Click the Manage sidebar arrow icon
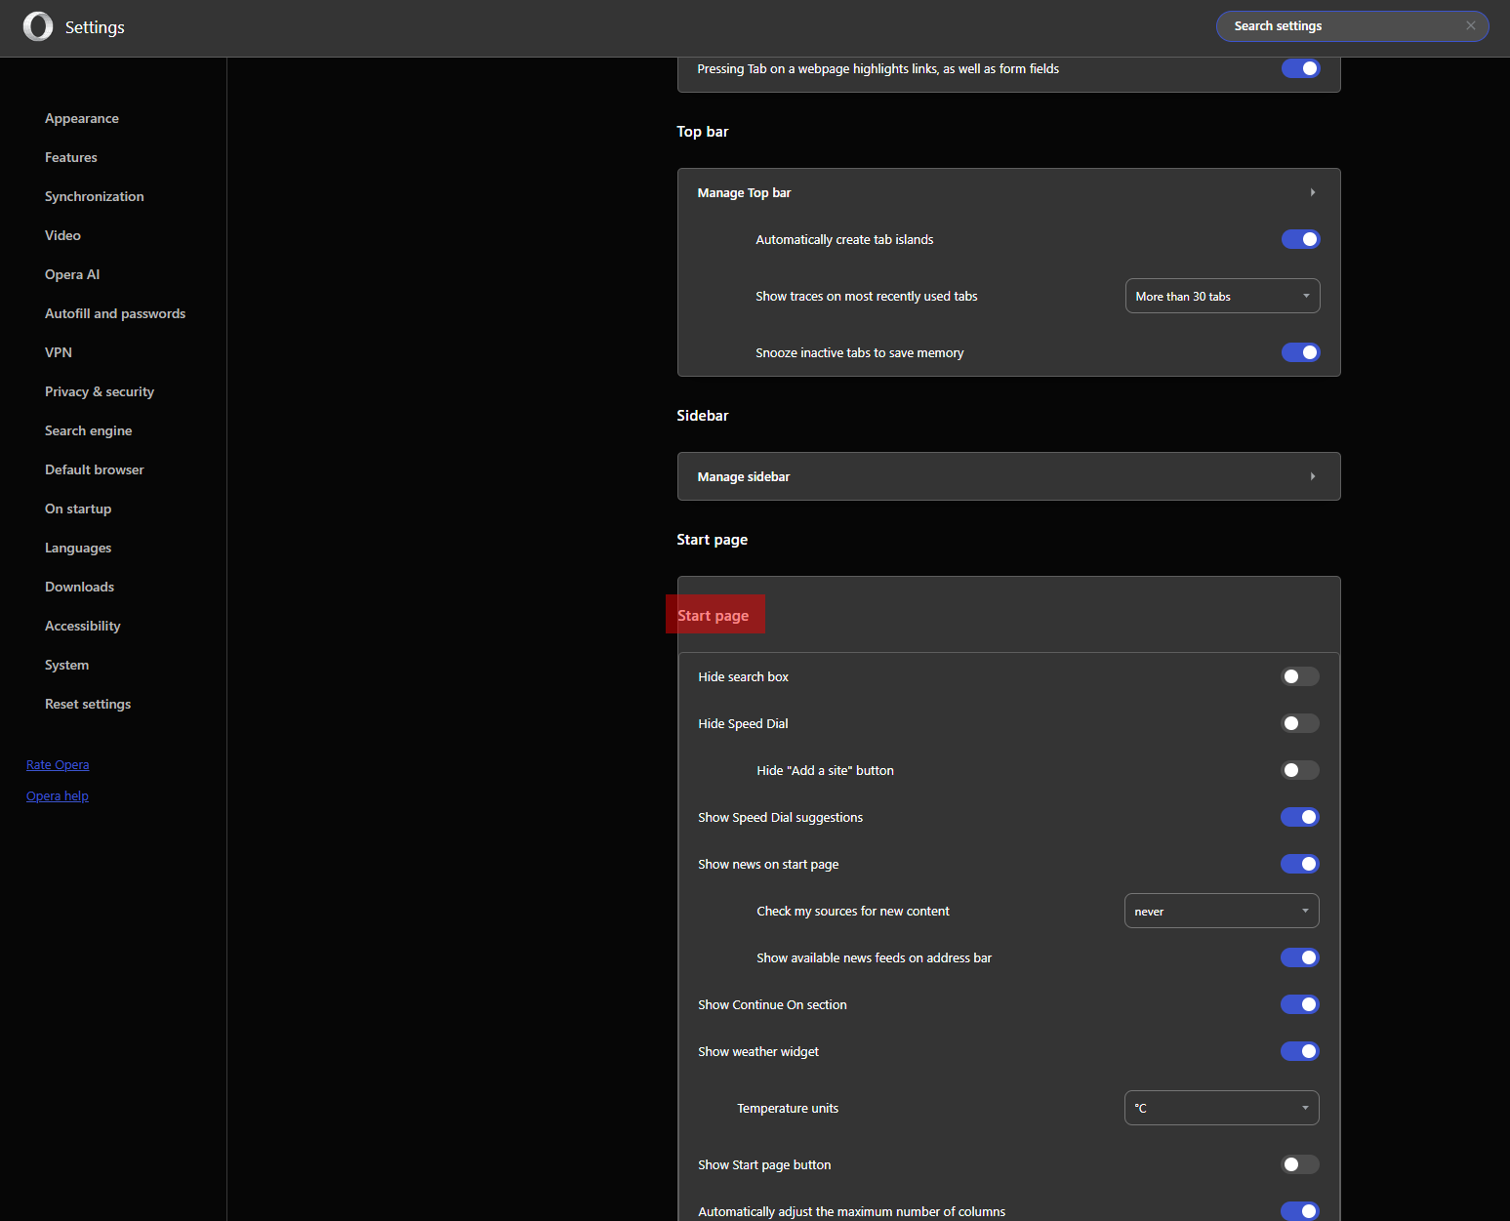 pyautogui.click(x=1312, y=477)
